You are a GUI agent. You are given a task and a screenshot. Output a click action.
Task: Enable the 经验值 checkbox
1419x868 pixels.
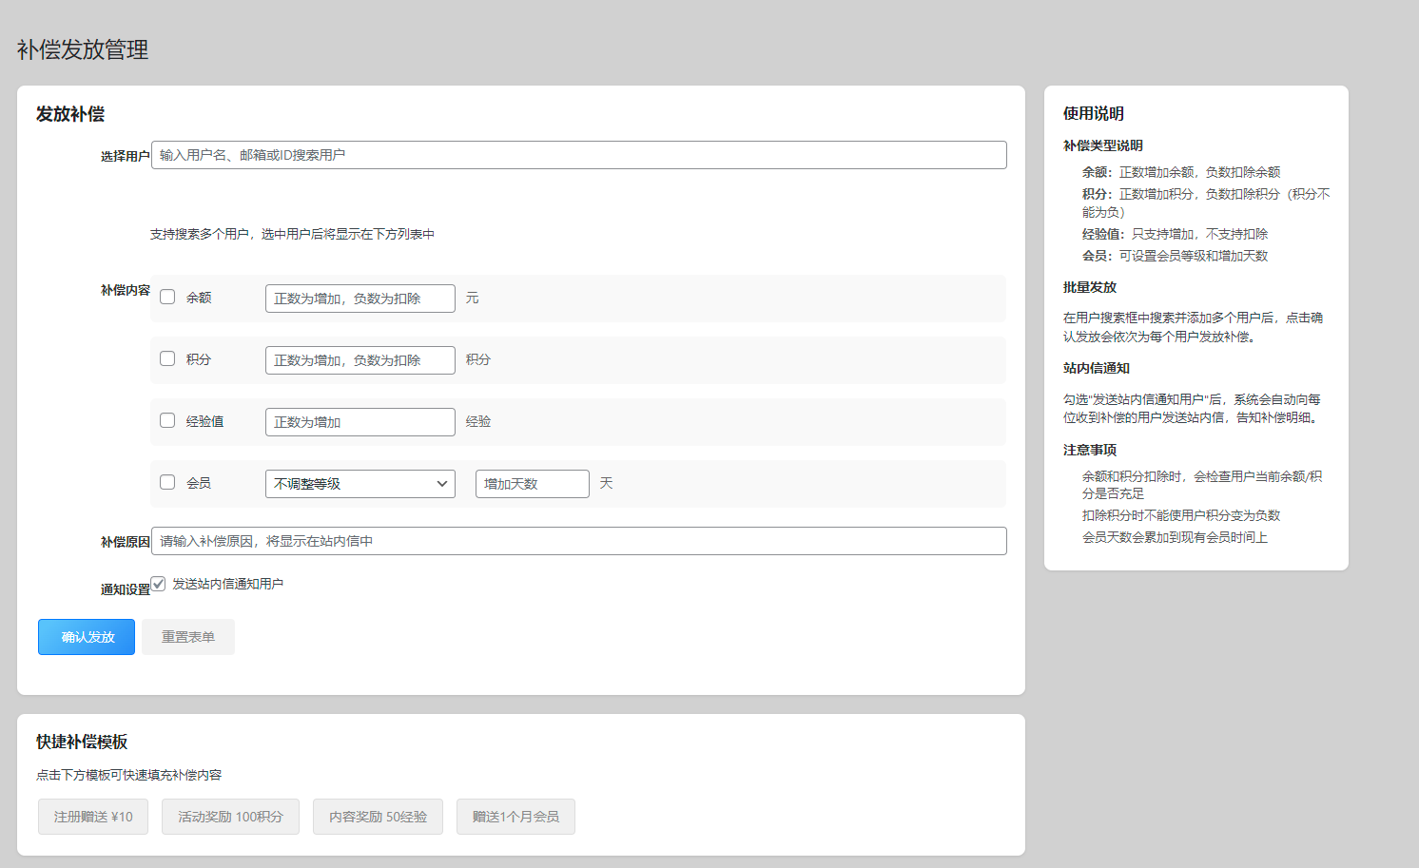(167, 420)
